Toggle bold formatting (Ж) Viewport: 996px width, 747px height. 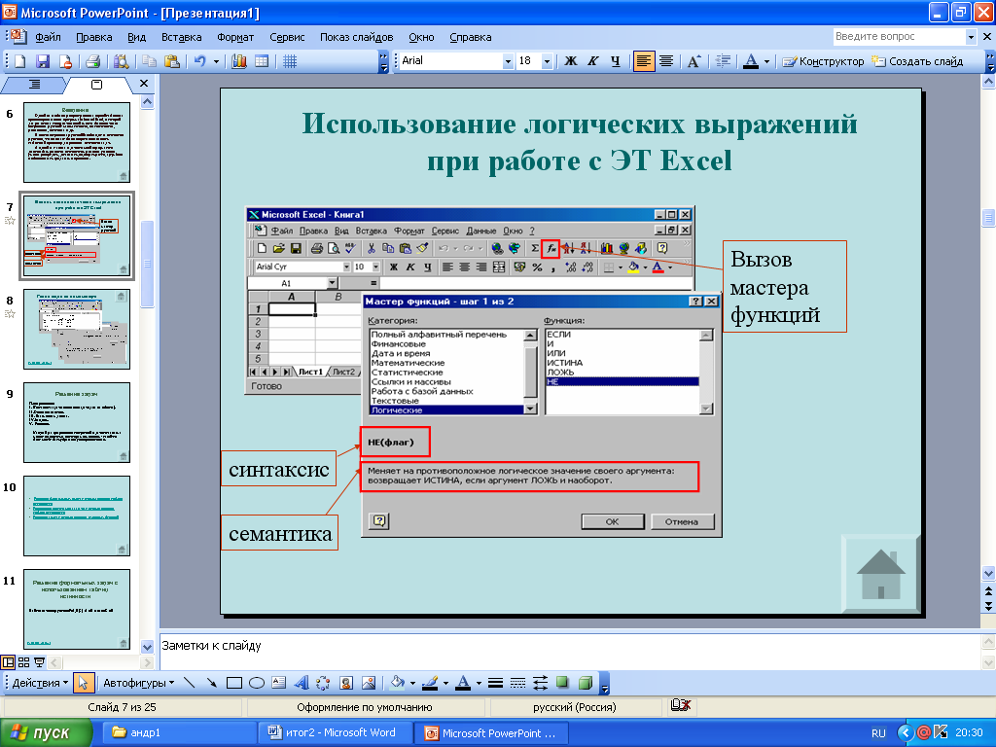pos(570,61)
